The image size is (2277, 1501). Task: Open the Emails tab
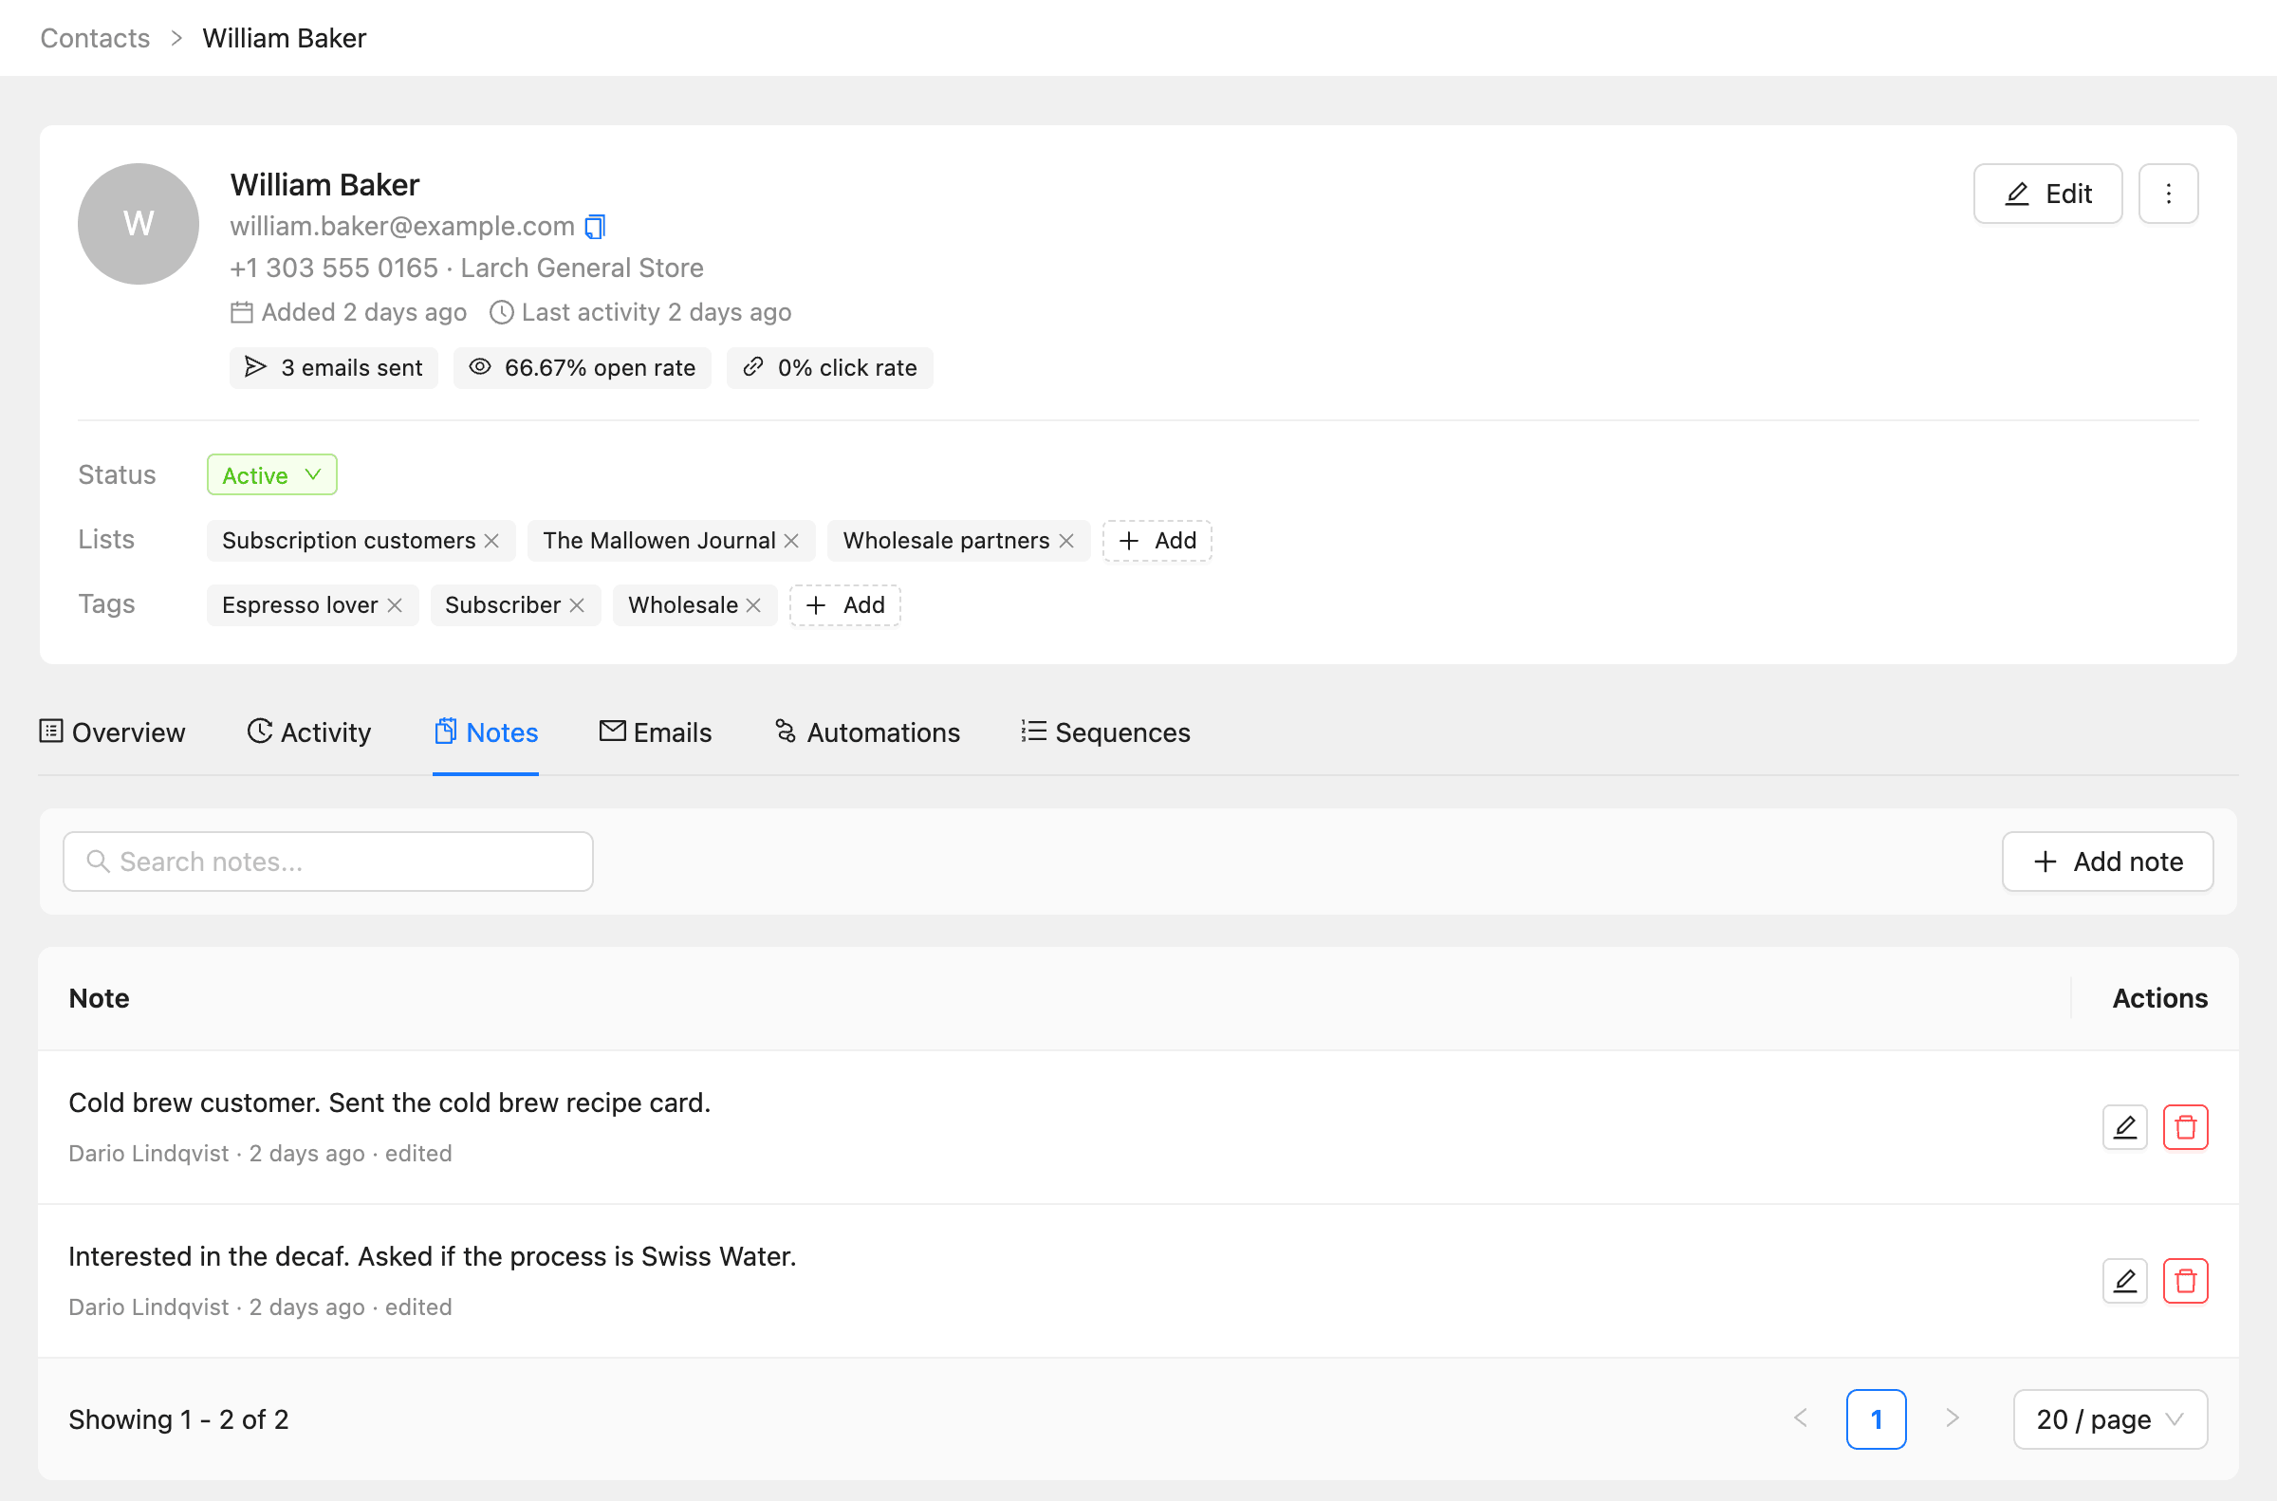(656, 732)
